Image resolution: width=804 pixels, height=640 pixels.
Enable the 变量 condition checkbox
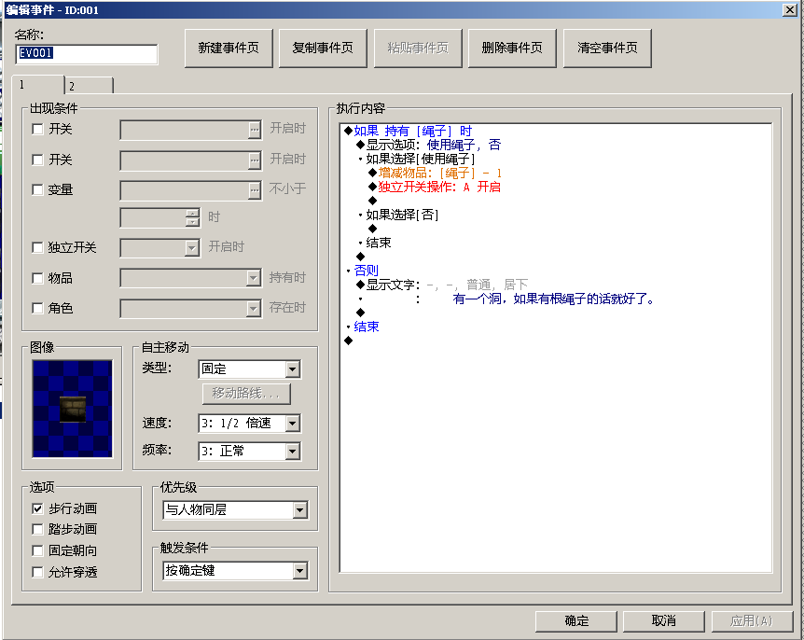tap(37, 189)
